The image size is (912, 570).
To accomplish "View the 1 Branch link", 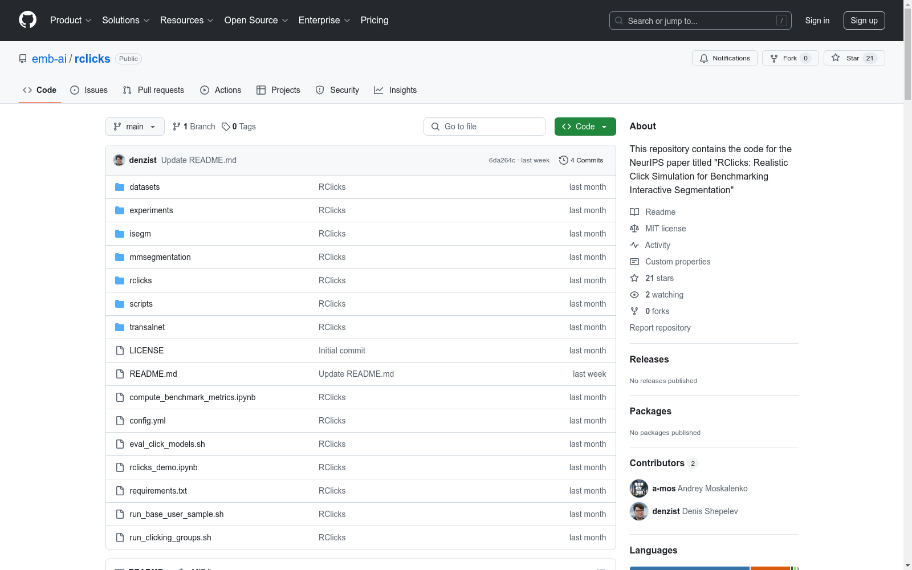I will [194, 127].
